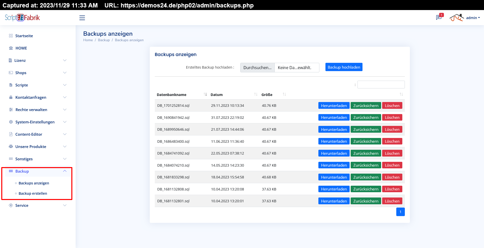Sort table by Größe arrows
This screenshot has height=248, width=484.
(x=284, y=94)
